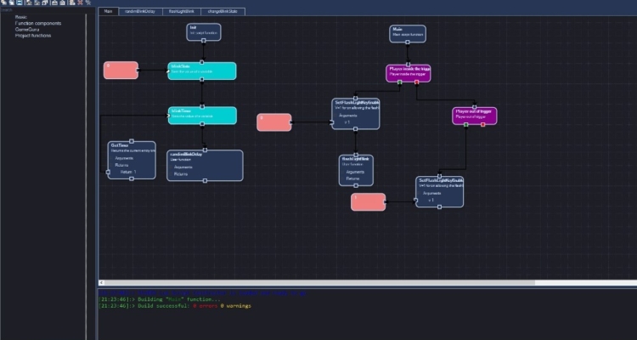Select the SetFlashLightKeyEnable node under Player out of trigger

440,191
